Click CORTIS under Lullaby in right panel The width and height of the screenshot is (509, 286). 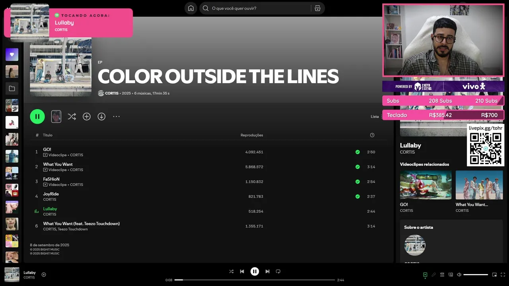407,152
